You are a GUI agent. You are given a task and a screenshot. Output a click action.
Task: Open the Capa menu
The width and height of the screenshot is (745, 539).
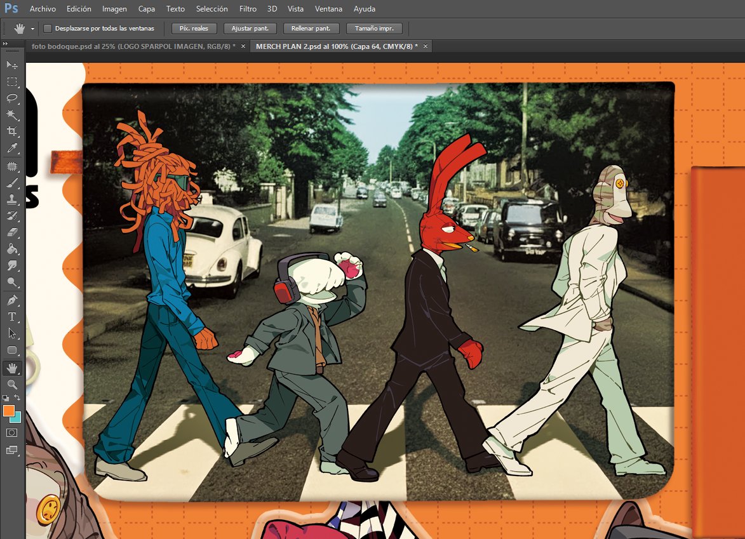(x=146, y=8)
